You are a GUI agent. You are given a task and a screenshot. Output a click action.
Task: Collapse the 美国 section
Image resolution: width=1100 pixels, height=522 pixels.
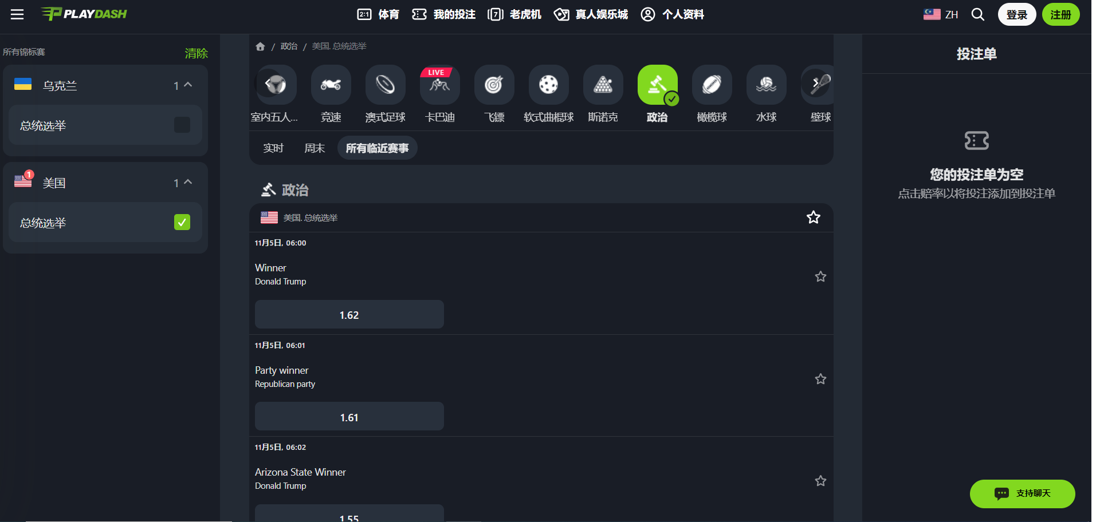tap(188, 183)
